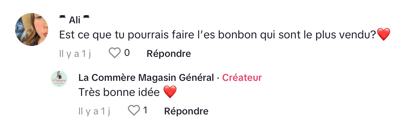406x124 pixels.
Task: Click the bat emoji after the name Ali
Action: coord(86,17)
